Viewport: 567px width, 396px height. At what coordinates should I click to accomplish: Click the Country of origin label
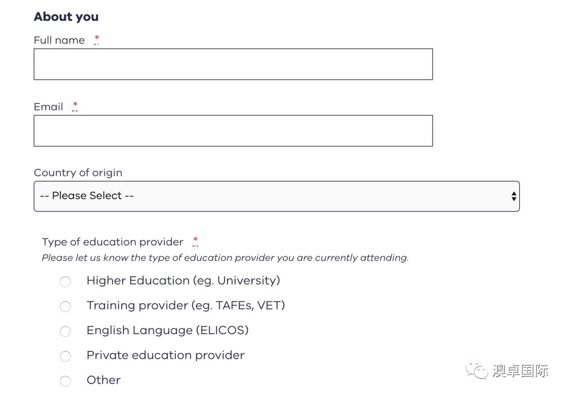click(78, 173)
